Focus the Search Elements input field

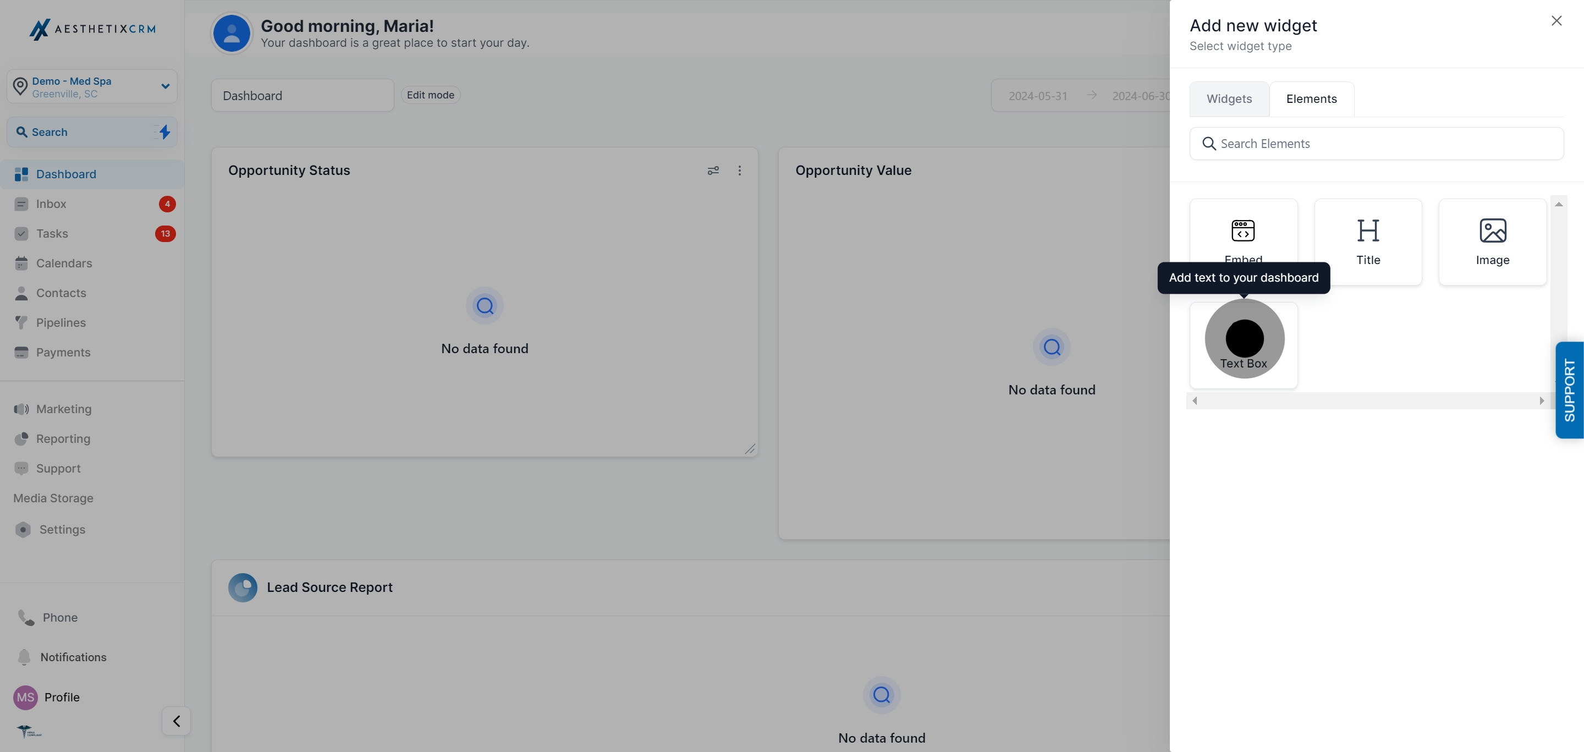(x=1376, y=143)
